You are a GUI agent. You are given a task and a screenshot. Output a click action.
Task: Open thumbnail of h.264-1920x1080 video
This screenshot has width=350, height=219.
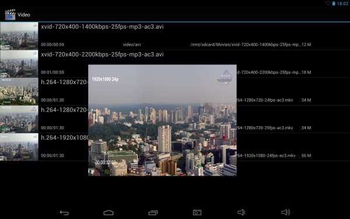(x=19, y=147)
